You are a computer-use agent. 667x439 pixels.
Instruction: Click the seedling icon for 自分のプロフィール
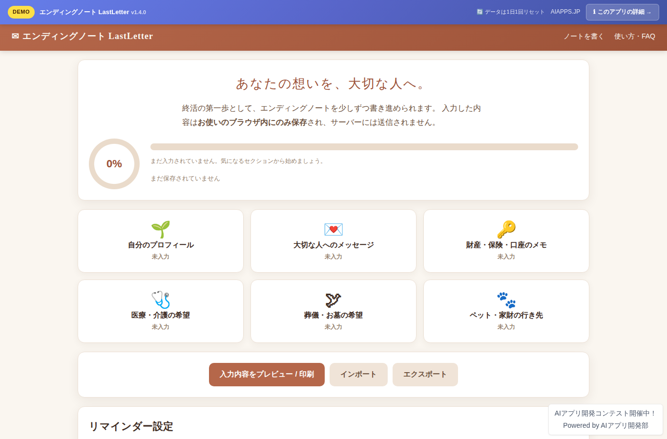coord(161,229)
